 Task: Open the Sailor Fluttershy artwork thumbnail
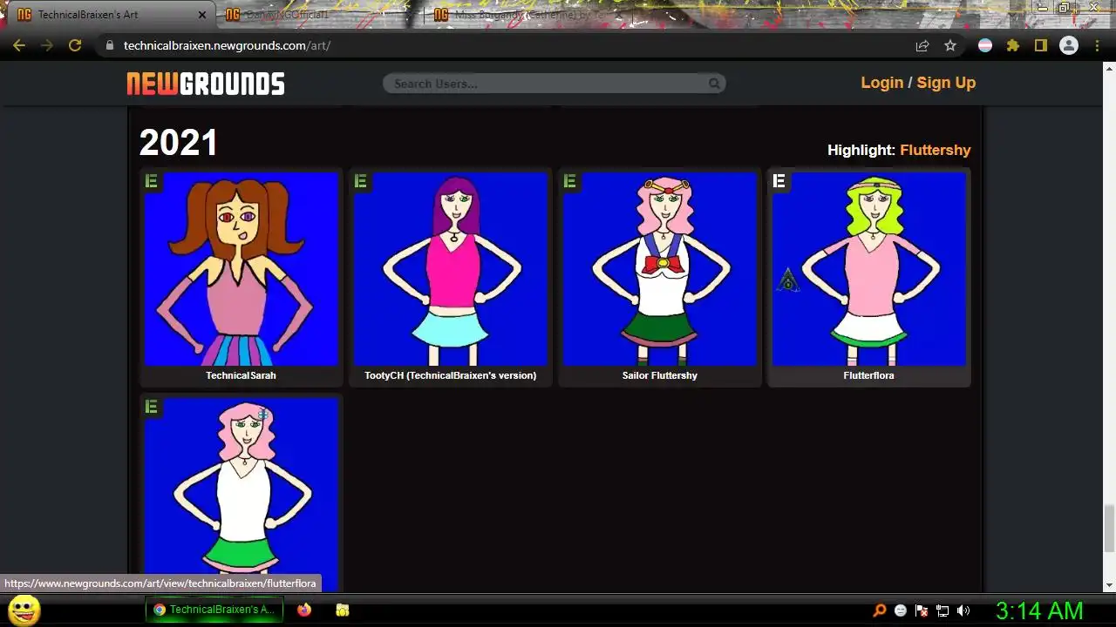click(659, 269)
